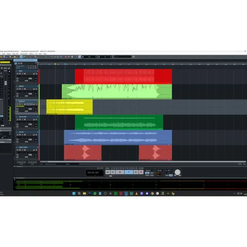
Task: Open the dropdown arrow on the blue track name
Action: pyautogui.click(x=38, y=132)
